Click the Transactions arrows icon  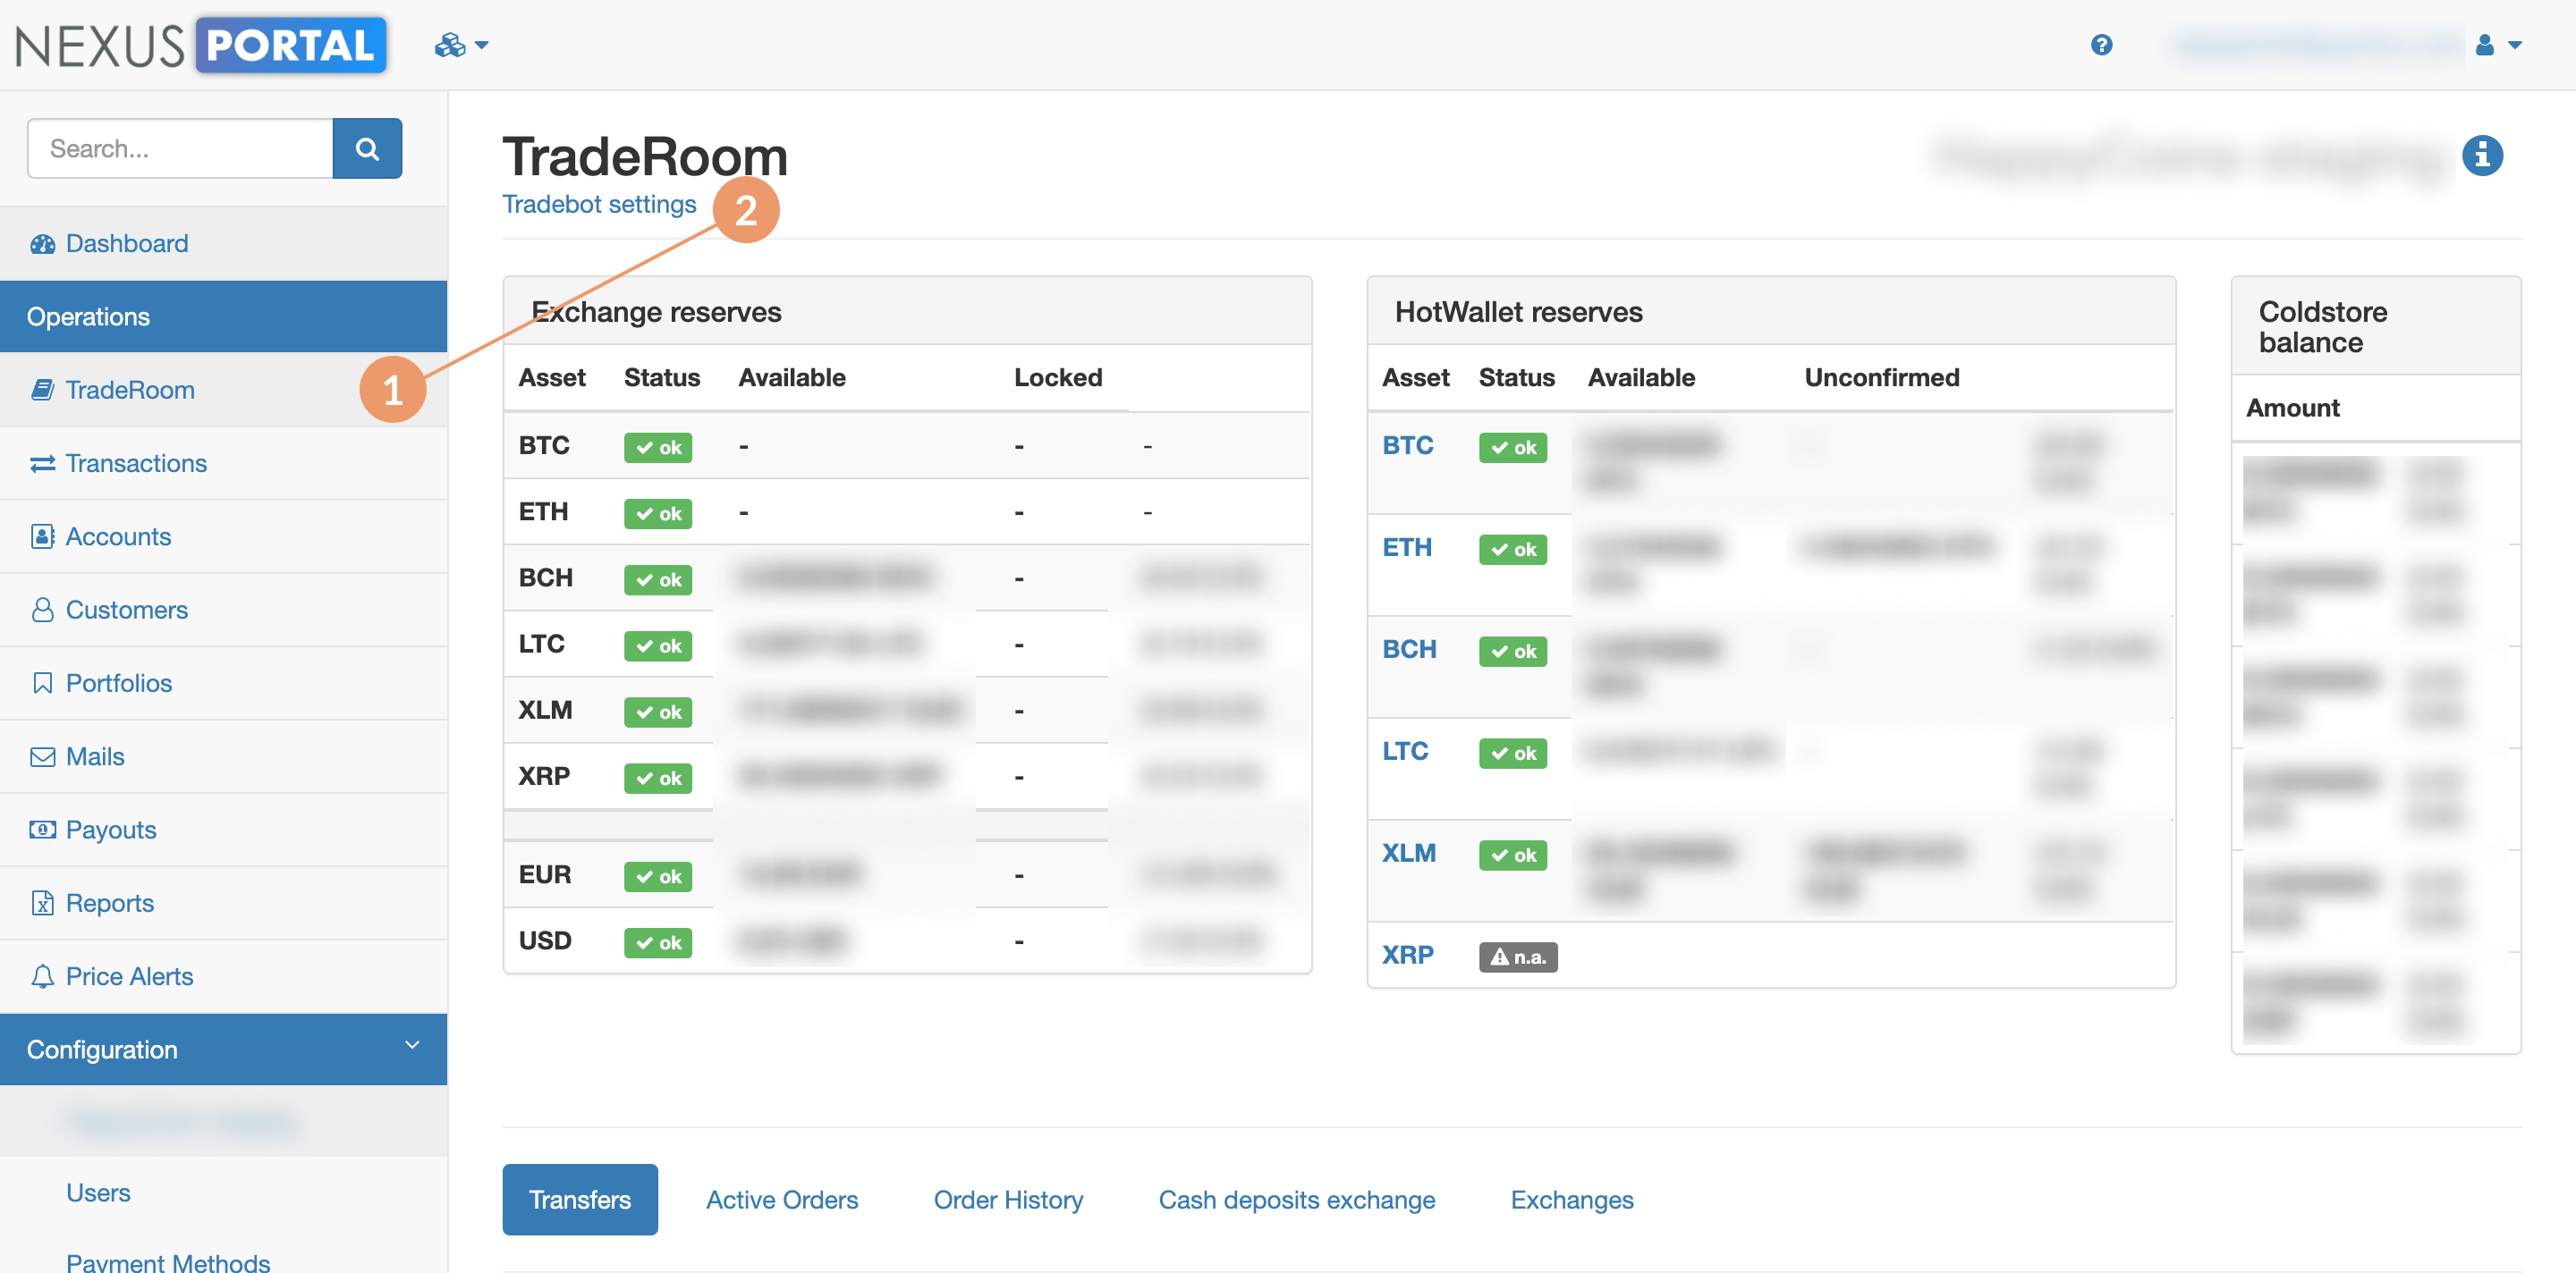click(x=42, y=463)
